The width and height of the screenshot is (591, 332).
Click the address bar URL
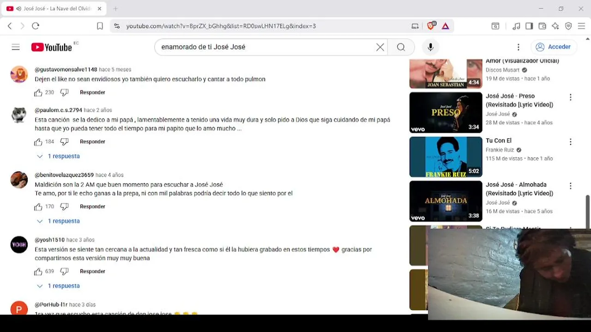point(221,26)
